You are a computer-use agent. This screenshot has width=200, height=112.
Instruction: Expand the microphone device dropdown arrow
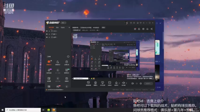click(x=119, y=83)
